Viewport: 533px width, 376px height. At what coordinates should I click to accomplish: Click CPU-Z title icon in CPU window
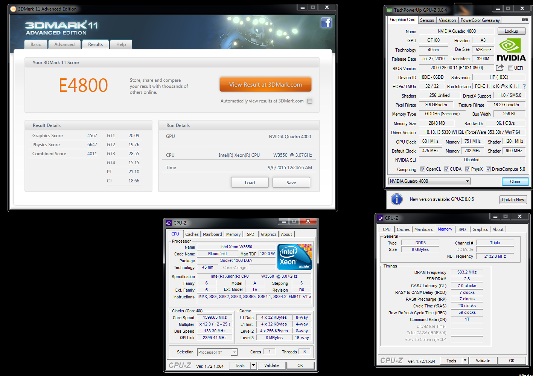pos(169,223)
